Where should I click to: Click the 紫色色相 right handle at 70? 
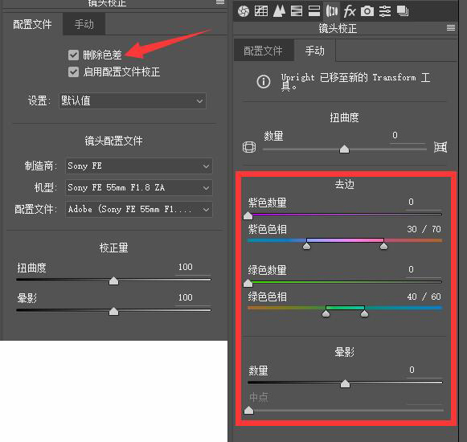pos(383,246)
